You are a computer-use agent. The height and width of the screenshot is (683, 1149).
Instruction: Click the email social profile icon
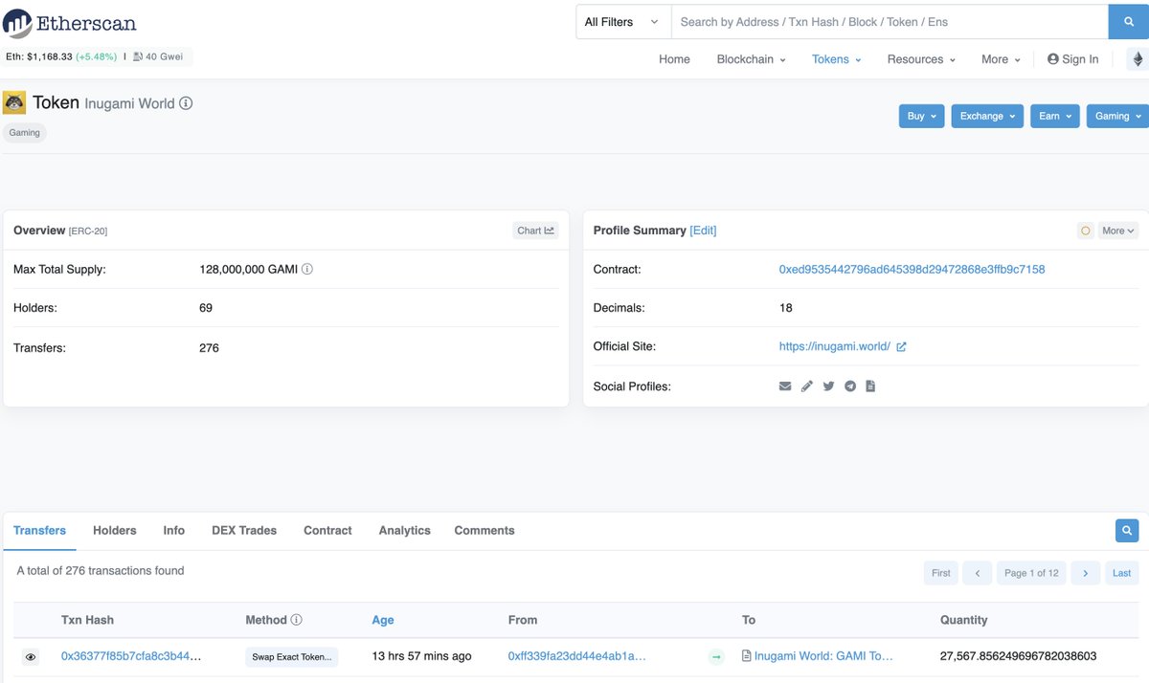[785, 386]
